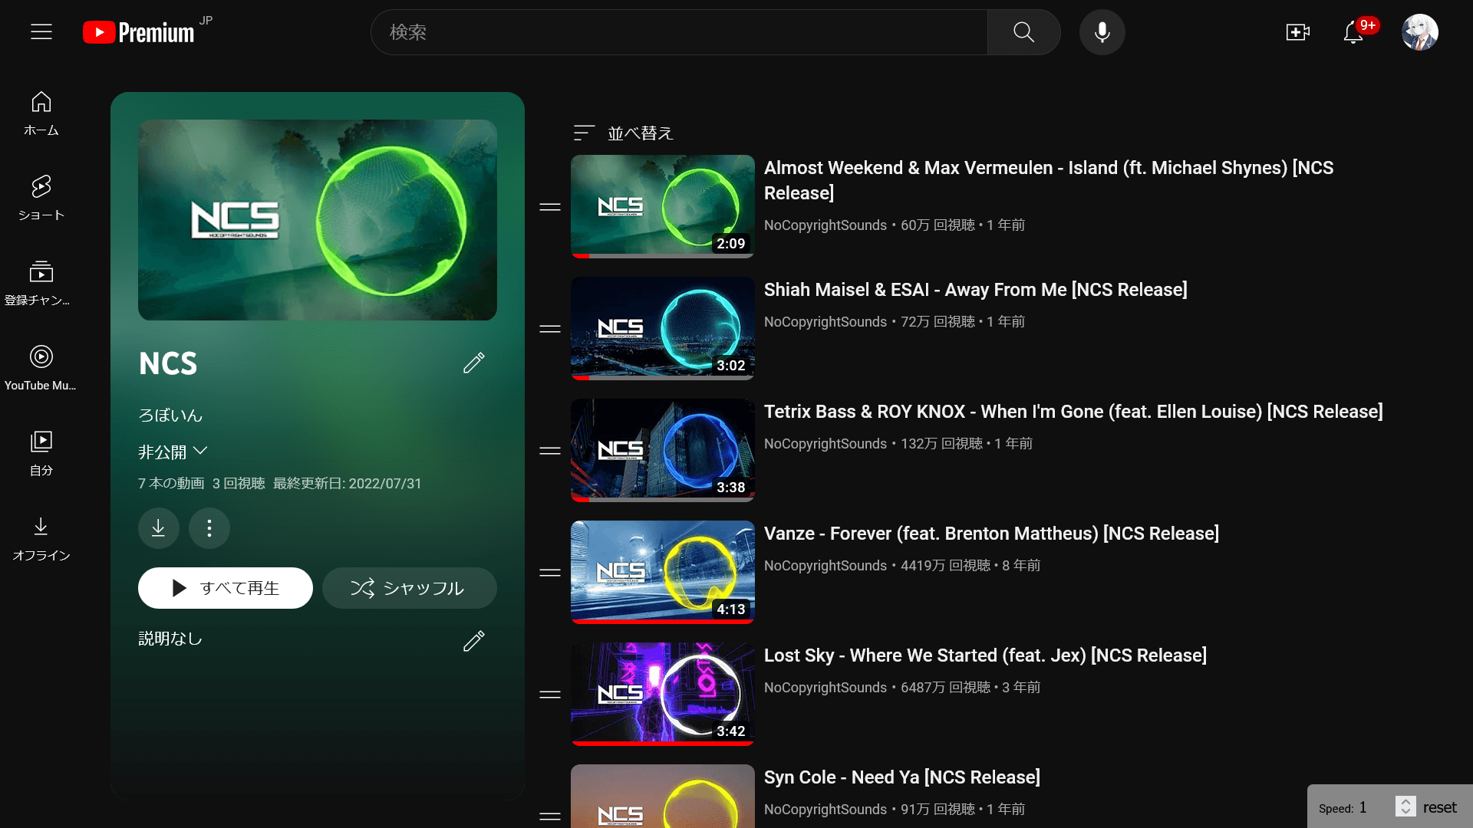Image resolution: width=1473 pixels, height=828 pixels.
Task: Open the 非公開 privacy dropdown
Action: tap(173, 452)
